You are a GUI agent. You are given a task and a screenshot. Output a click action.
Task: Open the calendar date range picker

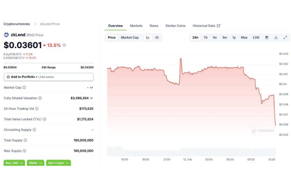pos(267,37)
